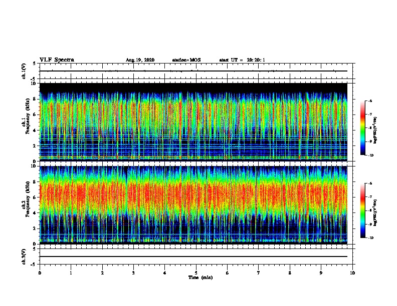397x306 pixels.
Task: Click the "6" tick on ch.2 frequency axis
Action: pos(35,197)
